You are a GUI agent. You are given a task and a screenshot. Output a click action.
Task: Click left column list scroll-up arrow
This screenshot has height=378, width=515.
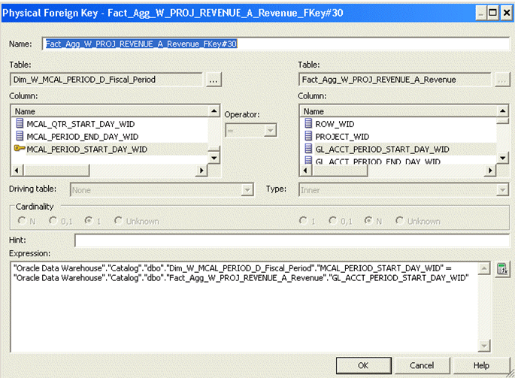point(214,110)
